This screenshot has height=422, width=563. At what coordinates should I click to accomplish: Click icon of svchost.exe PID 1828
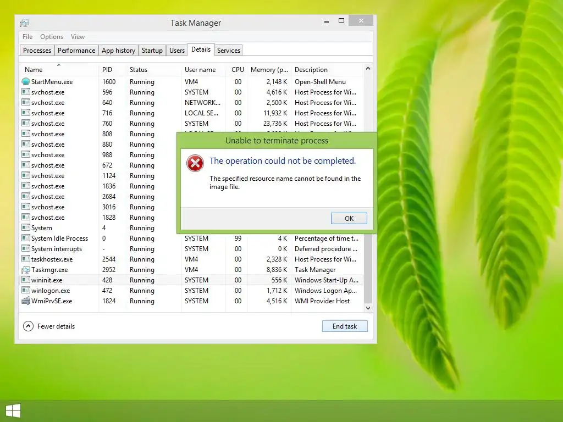(x=25, y=217)
